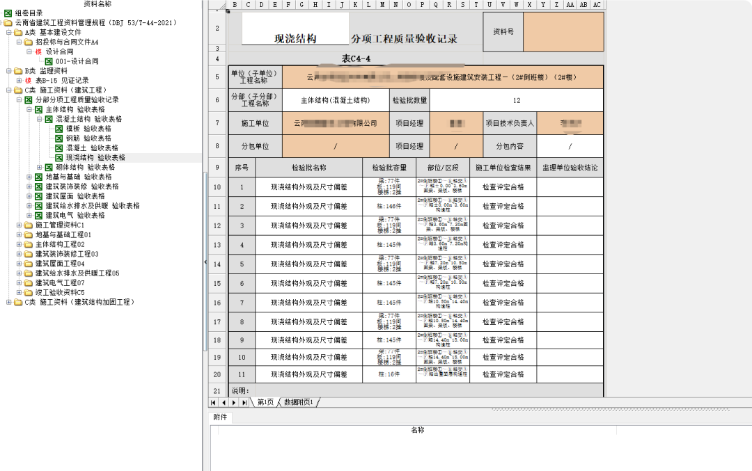Click the icon beside 模板 验收表格
Screen dimensions: 752x471
[x=59, y=129]
